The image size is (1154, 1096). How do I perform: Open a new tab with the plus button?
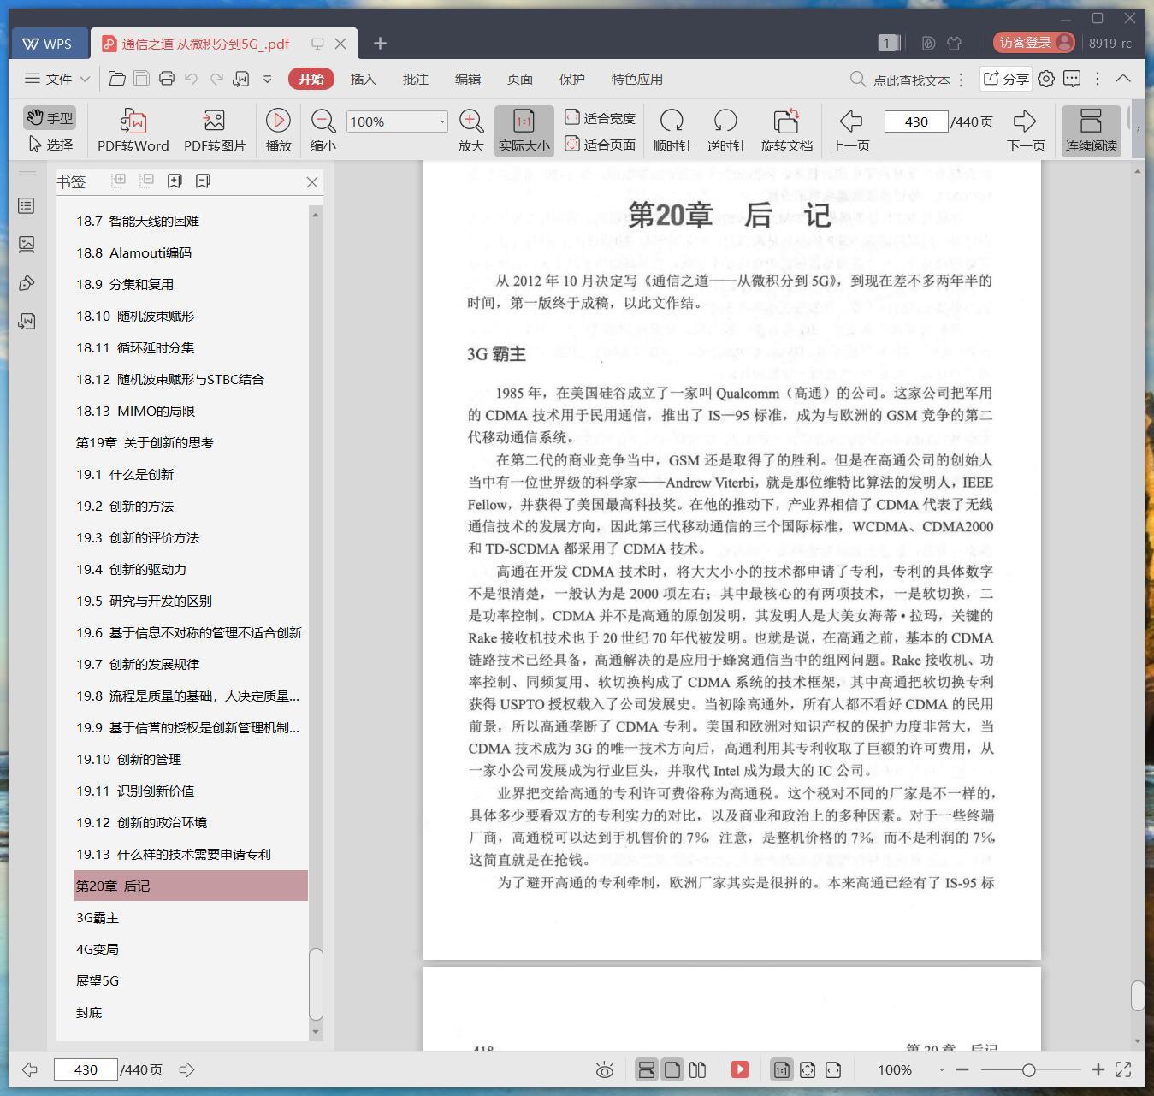[380, 43]
